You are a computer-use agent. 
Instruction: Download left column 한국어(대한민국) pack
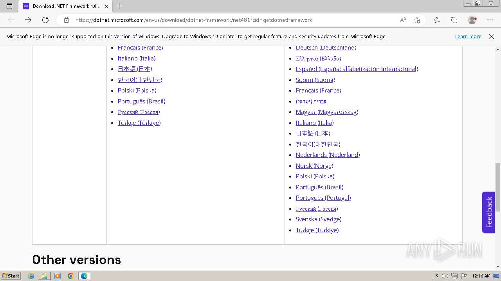point(140,80)
